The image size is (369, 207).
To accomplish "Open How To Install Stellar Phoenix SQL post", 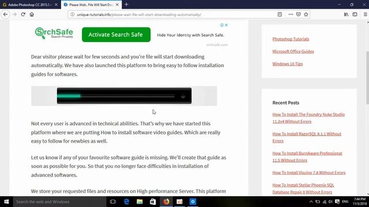I will pyautogui.click(x=303, y=189).
